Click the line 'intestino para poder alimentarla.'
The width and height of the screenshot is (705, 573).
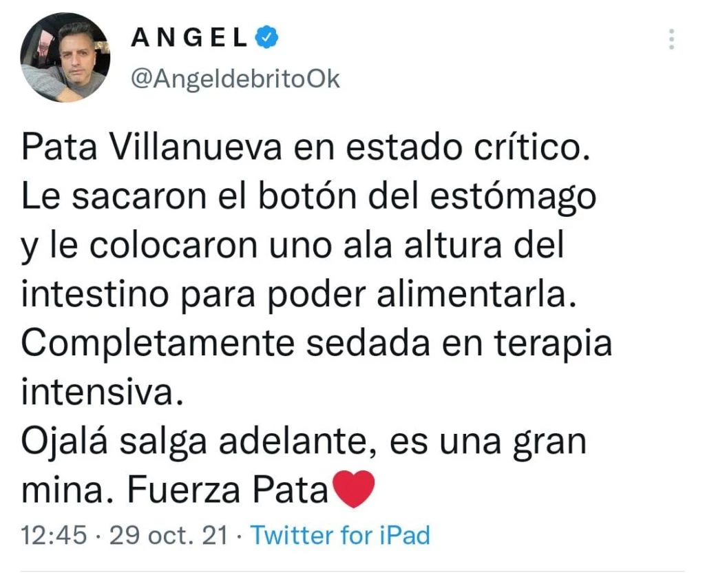(299, 295)
